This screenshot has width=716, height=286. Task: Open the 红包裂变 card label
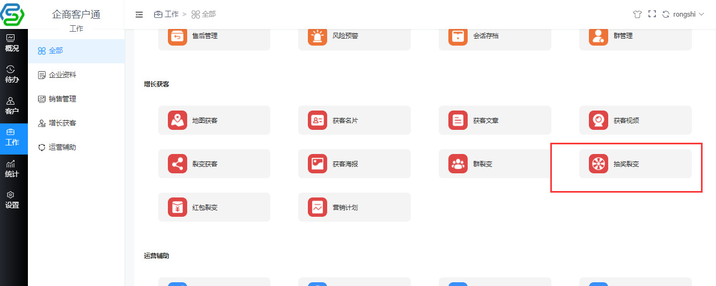click(205, 208)
